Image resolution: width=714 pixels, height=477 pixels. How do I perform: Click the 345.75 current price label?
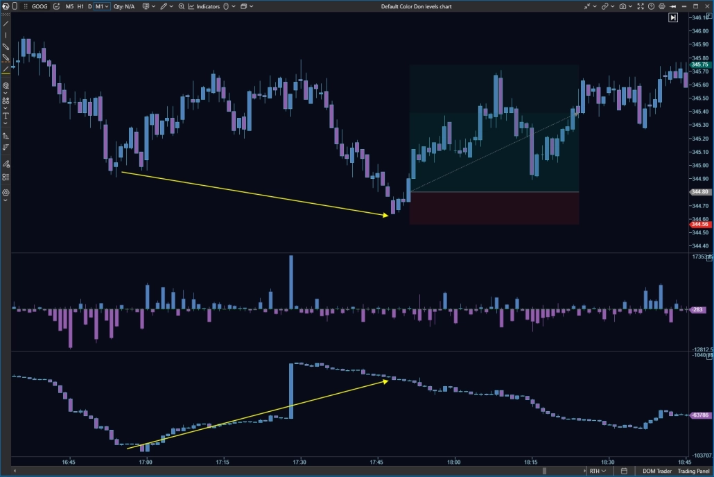tap(699, 64)
